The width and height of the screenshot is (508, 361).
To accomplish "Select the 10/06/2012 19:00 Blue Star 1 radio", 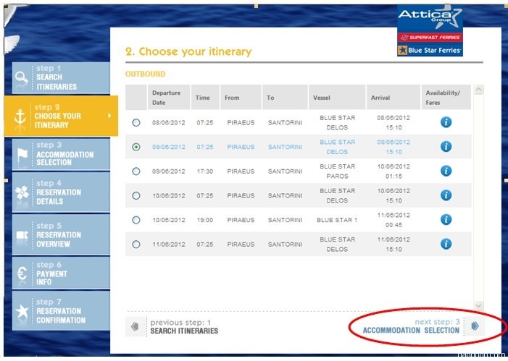I will pos(136,220).
